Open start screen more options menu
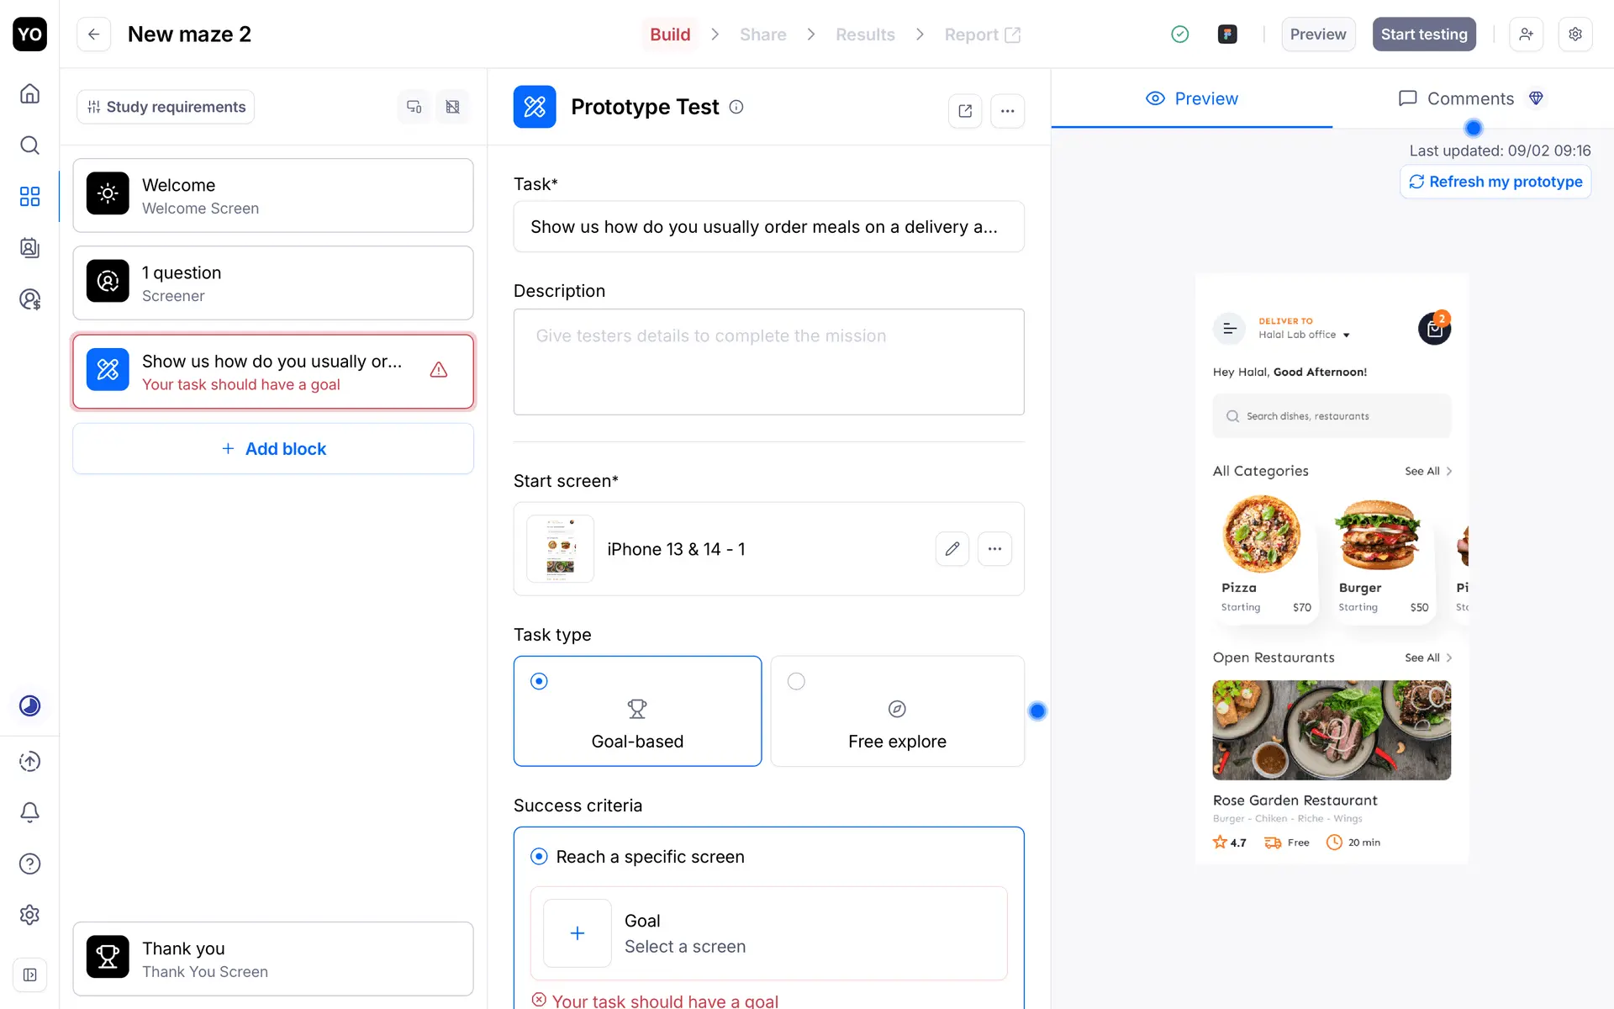 994,549
